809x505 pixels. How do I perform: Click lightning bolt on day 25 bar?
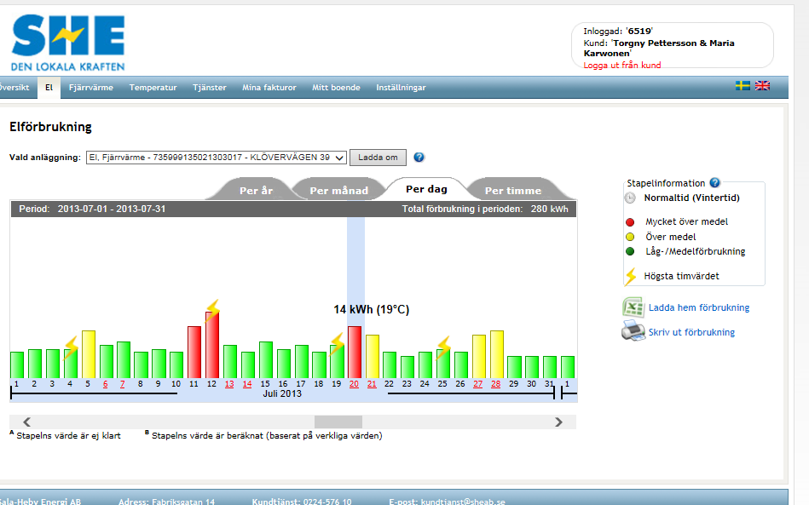[443, 347]
